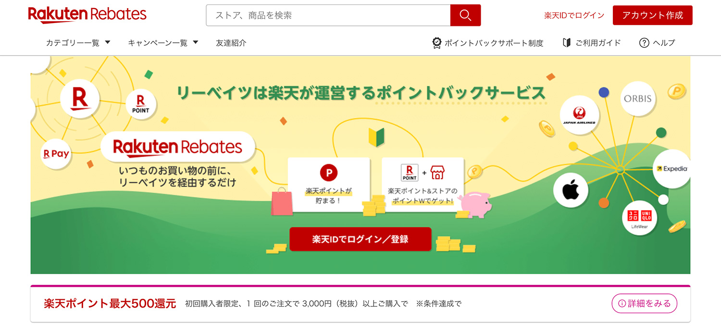Click the ※条件達成で text

438,304
